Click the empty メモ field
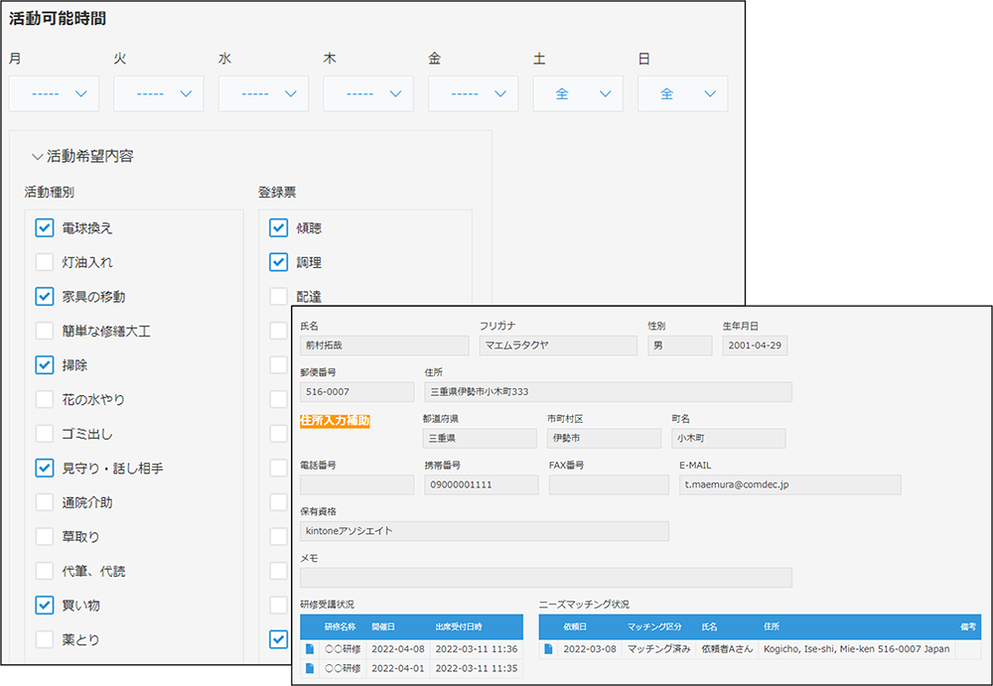This screenshot has height=686, width=993. [545, 578]
